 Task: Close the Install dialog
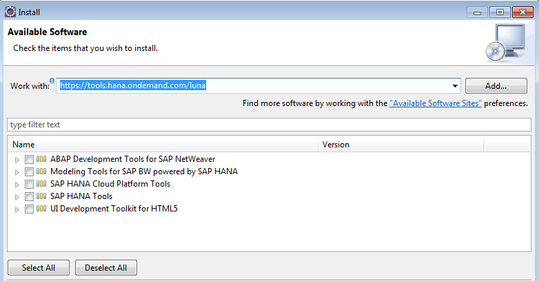(x=523, y=12)
